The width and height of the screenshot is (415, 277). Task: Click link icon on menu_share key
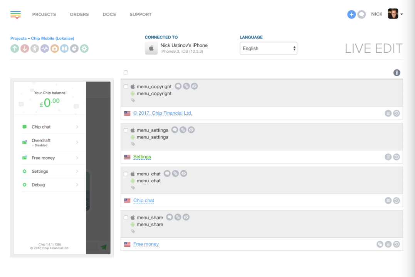[x=178, y=217]
